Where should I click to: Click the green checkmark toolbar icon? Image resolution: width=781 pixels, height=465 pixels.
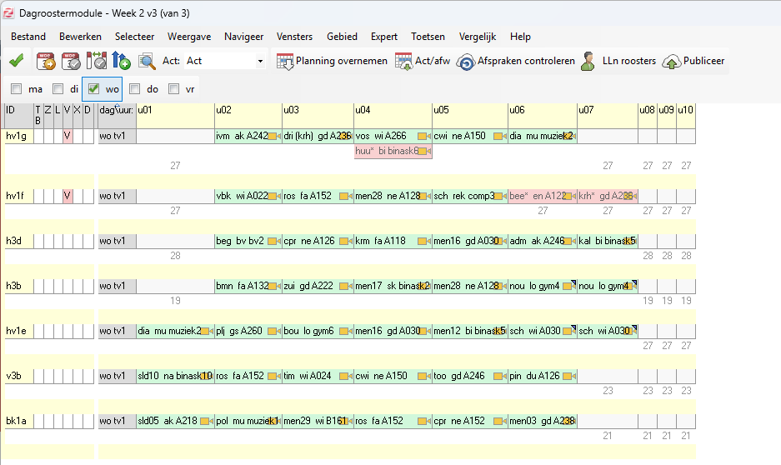click(16, 61)
